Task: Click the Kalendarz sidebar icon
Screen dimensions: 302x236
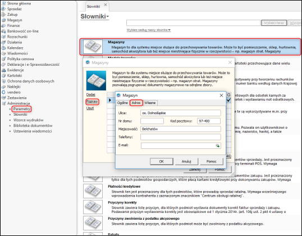Action: [x=3, y=48]
